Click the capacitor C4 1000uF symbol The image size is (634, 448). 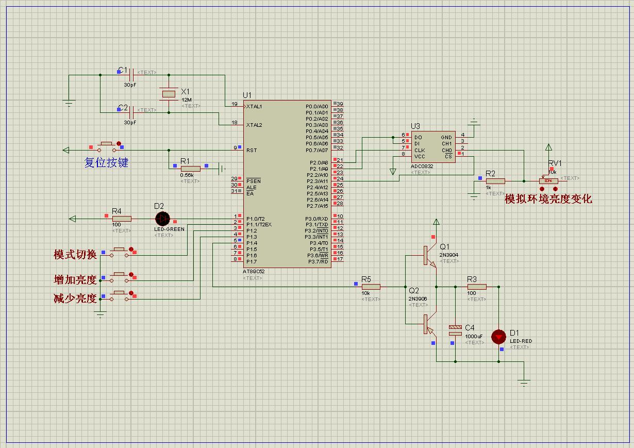[x=455, y=330]
